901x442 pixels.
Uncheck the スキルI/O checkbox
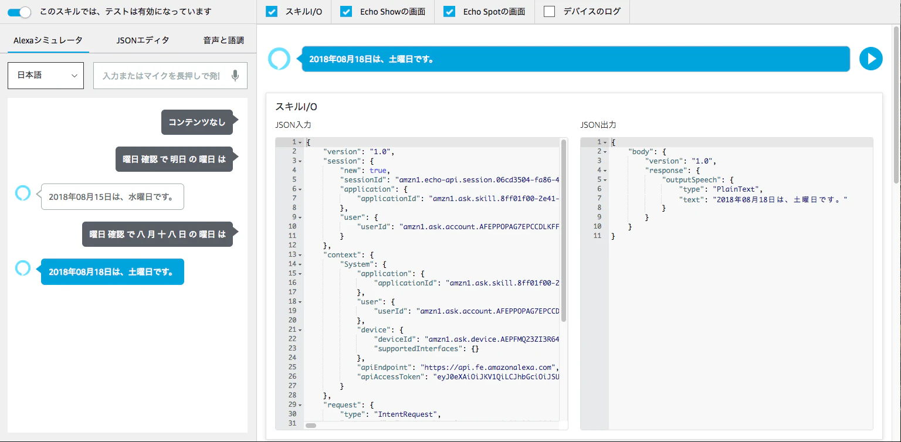click(x=272, y=12)
